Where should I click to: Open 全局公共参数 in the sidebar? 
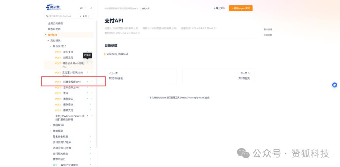pos(55,23)
